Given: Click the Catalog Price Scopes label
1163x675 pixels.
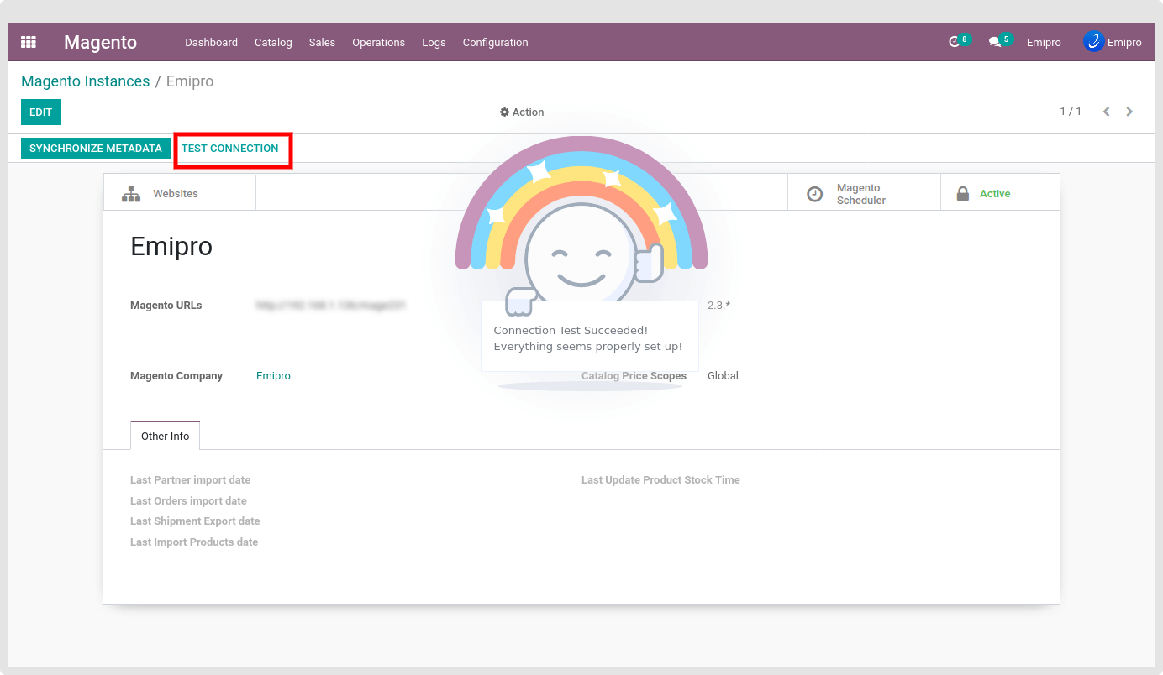Looking at the screenshot, I should click(x=634, y=376).
